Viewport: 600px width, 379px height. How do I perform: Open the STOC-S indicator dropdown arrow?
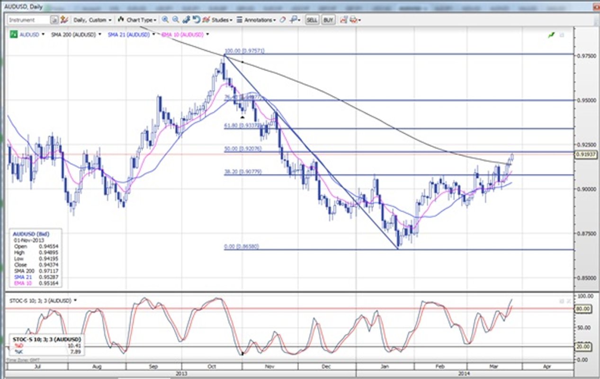(x=76, y=301)
